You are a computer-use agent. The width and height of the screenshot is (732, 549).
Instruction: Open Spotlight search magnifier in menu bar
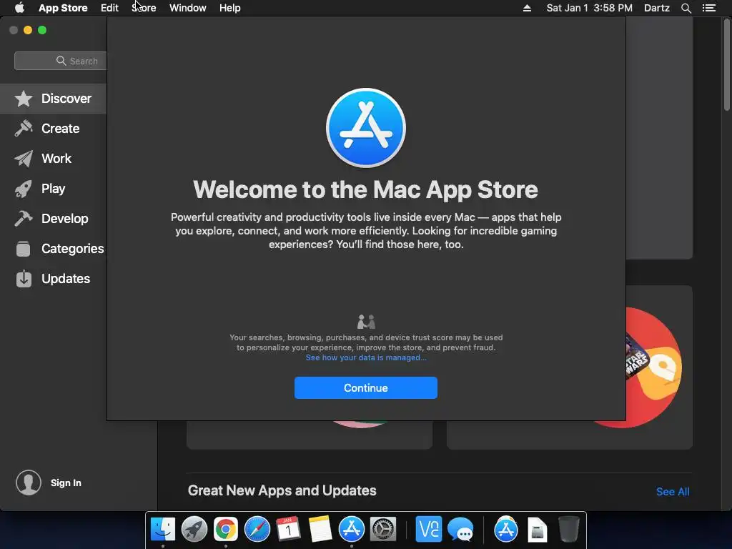(x=686, y=8)
